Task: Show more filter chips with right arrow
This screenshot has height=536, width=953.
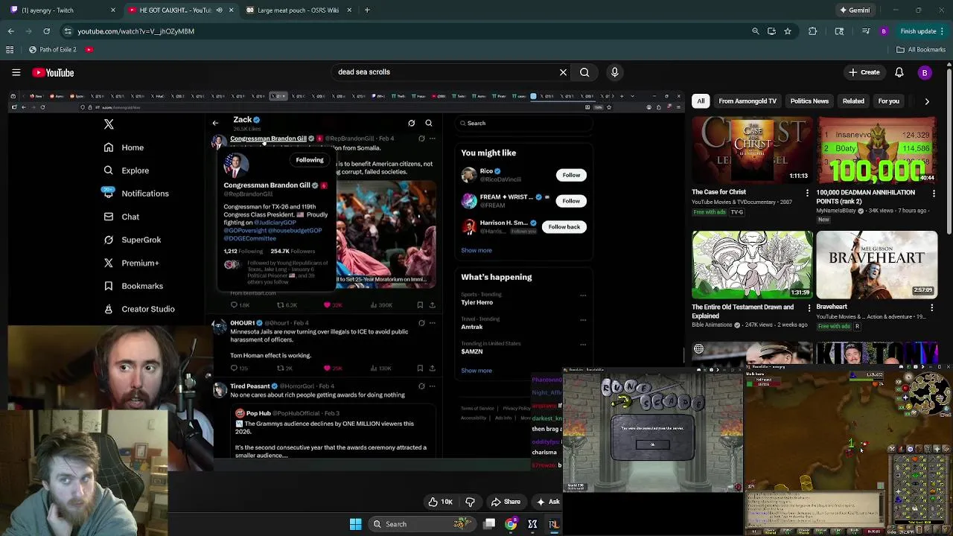Action: pyautogui.click(x=927, y=100)
